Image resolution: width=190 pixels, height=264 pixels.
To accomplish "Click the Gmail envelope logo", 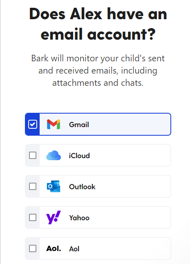I will [54, 124].
